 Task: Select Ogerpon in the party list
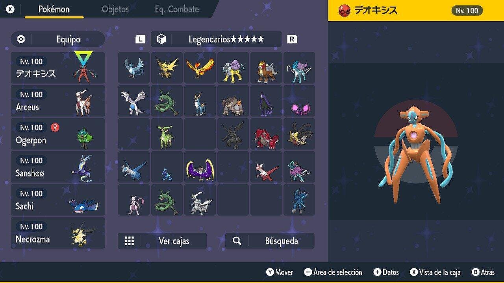(58, 134)
